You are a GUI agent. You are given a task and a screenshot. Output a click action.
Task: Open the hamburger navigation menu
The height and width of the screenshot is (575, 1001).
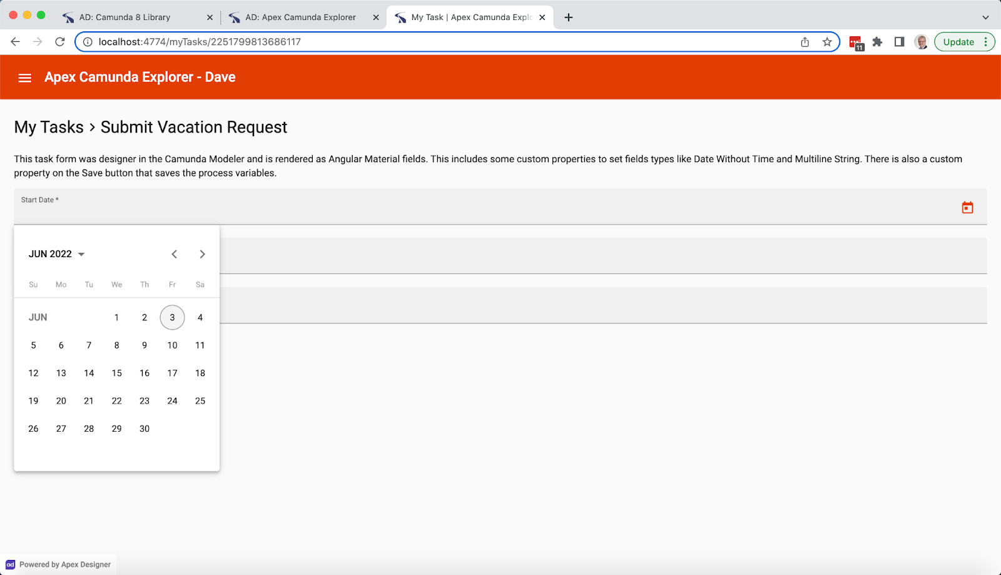25,78
